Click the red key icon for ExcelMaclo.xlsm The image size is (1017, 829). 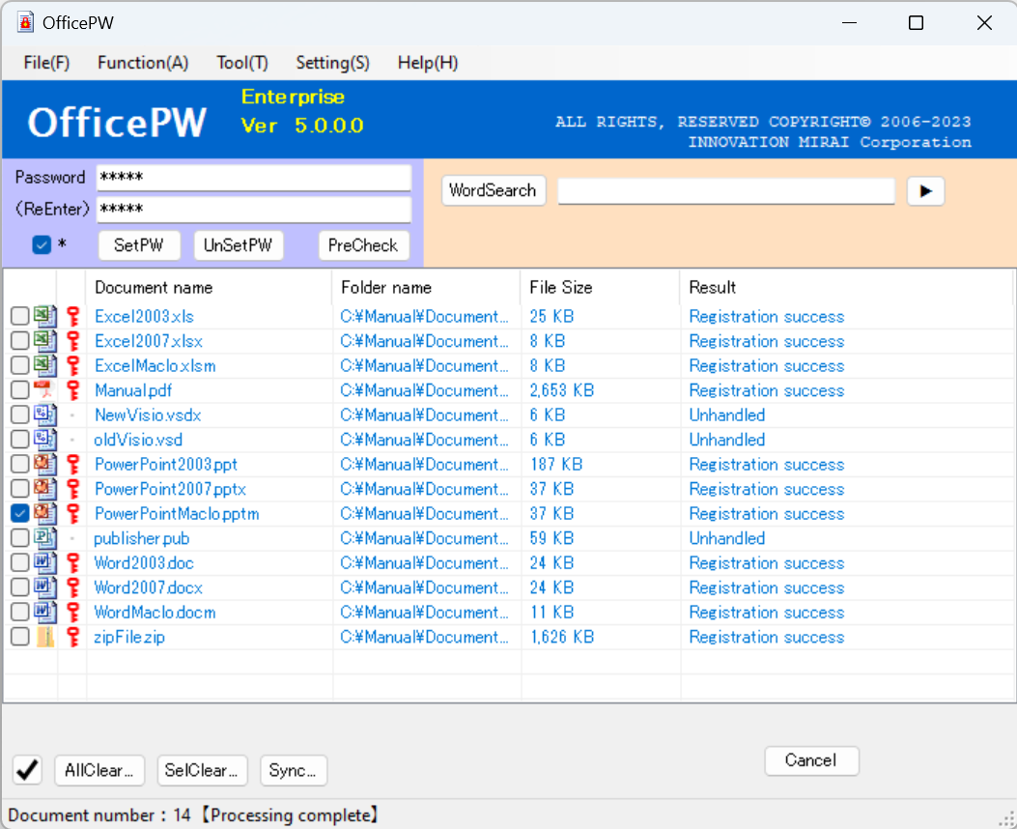[x=73, y=365]
